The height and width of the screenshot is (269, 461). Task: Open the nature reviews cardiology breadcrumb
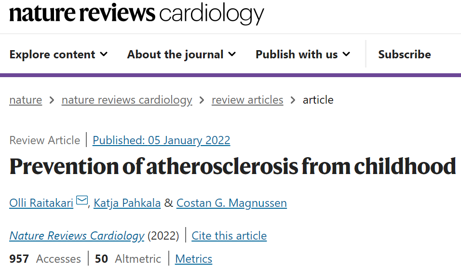click(x=127, y=100)
